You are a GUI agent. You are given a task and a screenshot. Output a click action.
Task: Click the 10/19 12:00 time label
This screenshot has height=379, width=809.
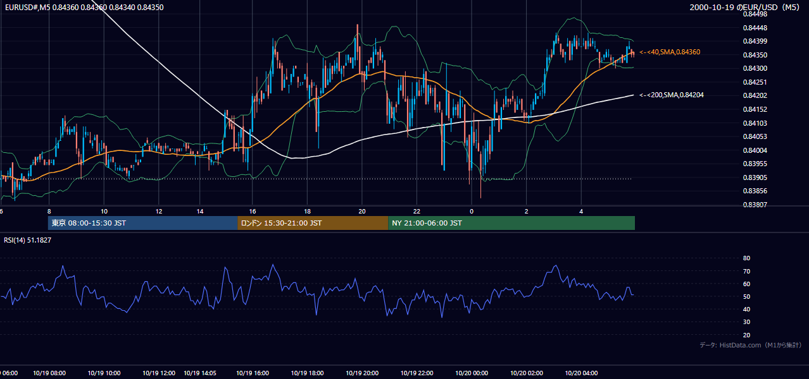pos(159,373)
